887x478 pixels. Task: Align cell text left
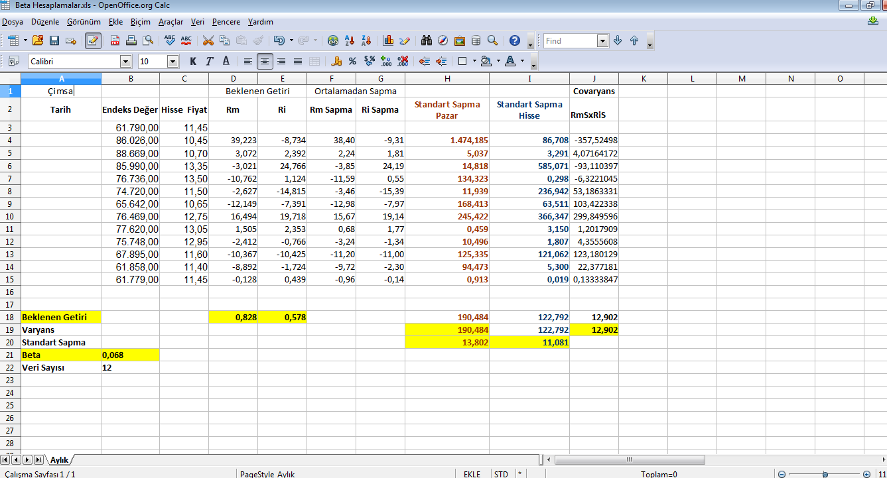(x=248, y=61)
